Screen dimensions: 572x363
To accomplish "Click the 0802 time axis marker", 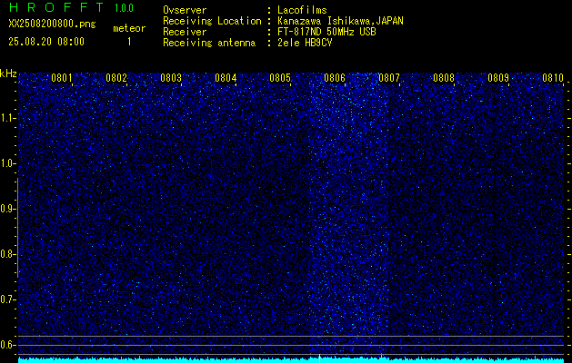I will point(116,78).
